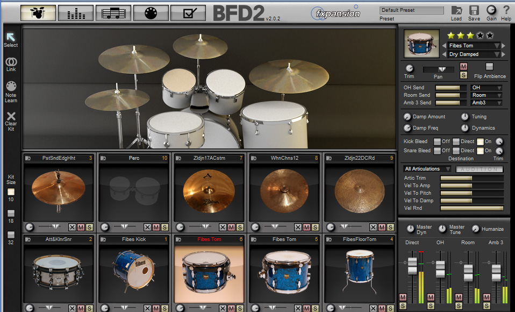
Task: Clear the PstSndEdgHht slot with X button
Action: 72,227
